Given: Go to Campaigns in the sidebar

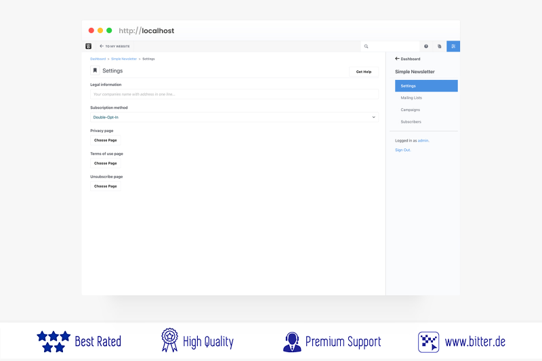Looking at the screenshot, I should pos(410,110).
